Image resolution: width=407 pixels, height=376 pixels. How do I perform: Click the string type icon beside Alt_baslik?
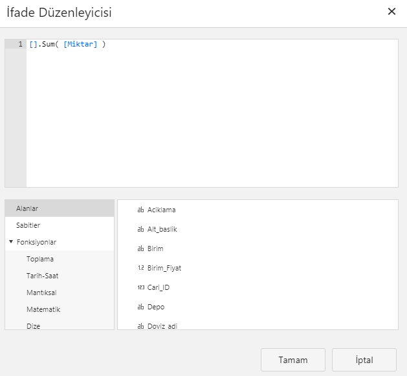tap(140, 229)
